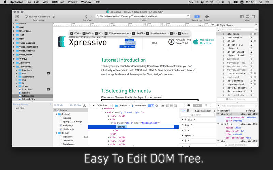Toggle right sidebar from View icons
This screenshot has height=170, width=273.
coord(253,16)
